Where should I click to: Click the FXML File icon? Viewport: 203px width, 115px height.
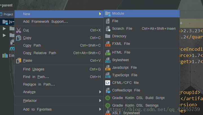pos(107,44)
